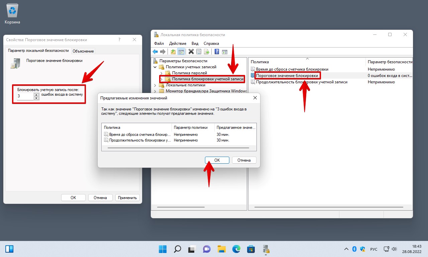
Task: Click Применить in the properties window
Action: pos(127,197)
